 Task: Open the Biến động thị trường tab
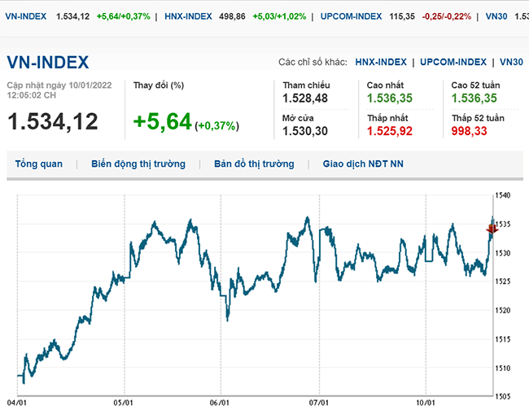tap(138, 164)
